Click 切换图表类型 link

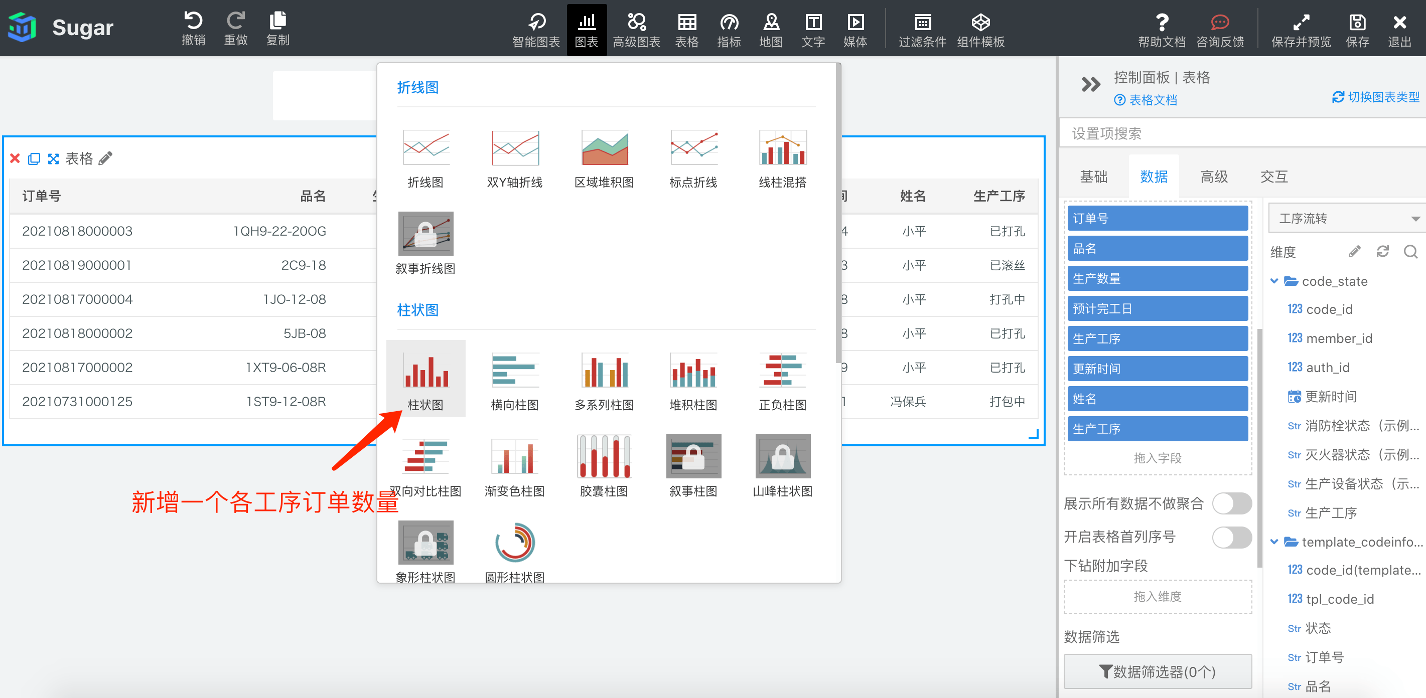tap(1377, 97)
